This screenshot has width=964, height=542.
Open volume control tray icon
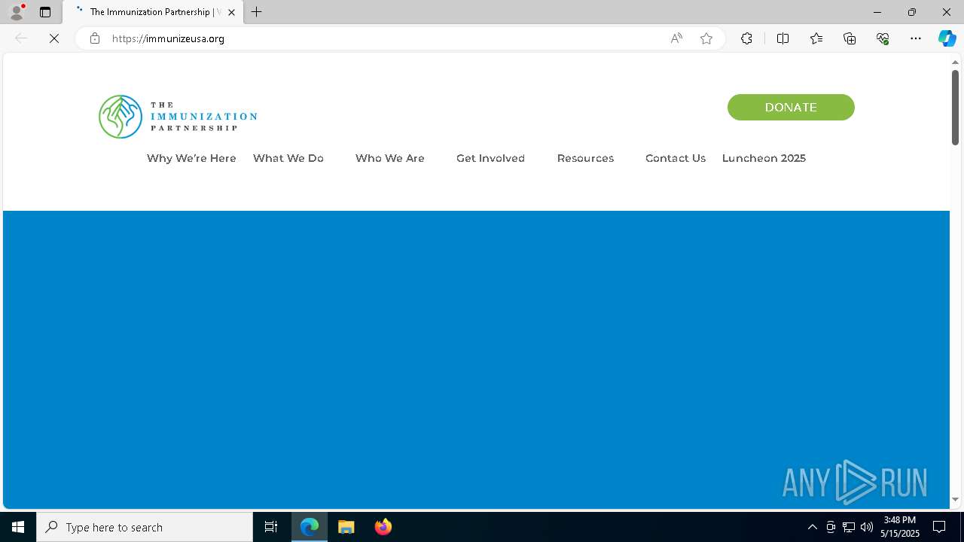click(x=867, y=527)
